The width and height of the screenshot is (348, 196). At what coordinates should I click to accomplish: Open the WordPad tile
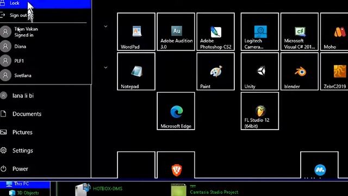(136, 32)
